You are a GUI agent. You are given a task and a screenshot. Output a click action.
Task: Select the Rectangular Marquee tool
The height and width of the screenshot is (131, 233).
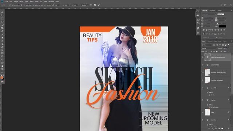coord(2,19)
